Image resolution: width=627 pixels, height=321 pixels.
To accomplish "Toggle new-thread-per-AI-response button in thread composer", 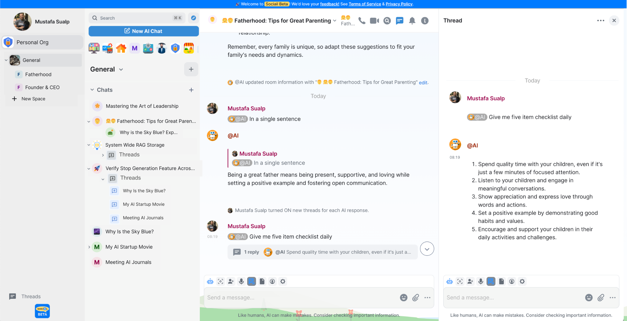I will [x=491, y=281].
